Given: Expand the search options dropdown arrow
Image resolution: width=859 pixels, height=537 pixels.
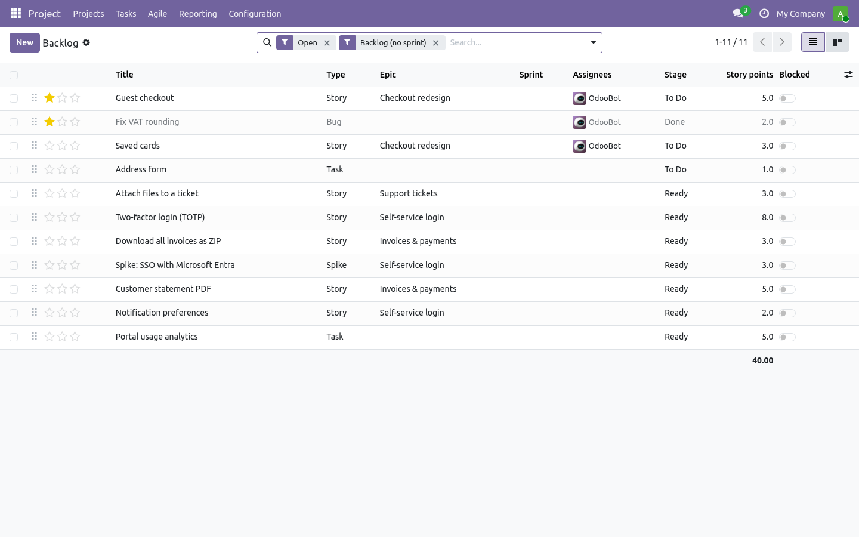Looking at the screenshot, I should click(594, 42).
